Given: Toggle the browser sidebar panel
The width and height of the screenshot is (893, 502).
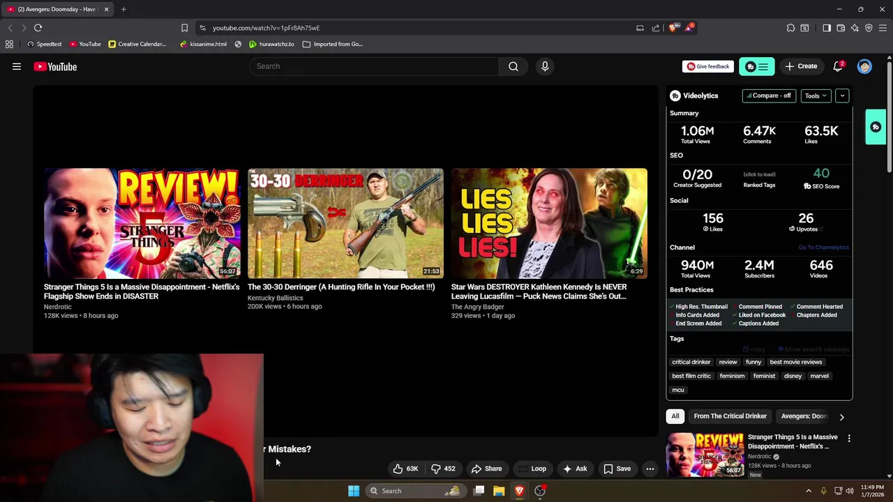Looking at the screenshot, I should pos(827,28).
